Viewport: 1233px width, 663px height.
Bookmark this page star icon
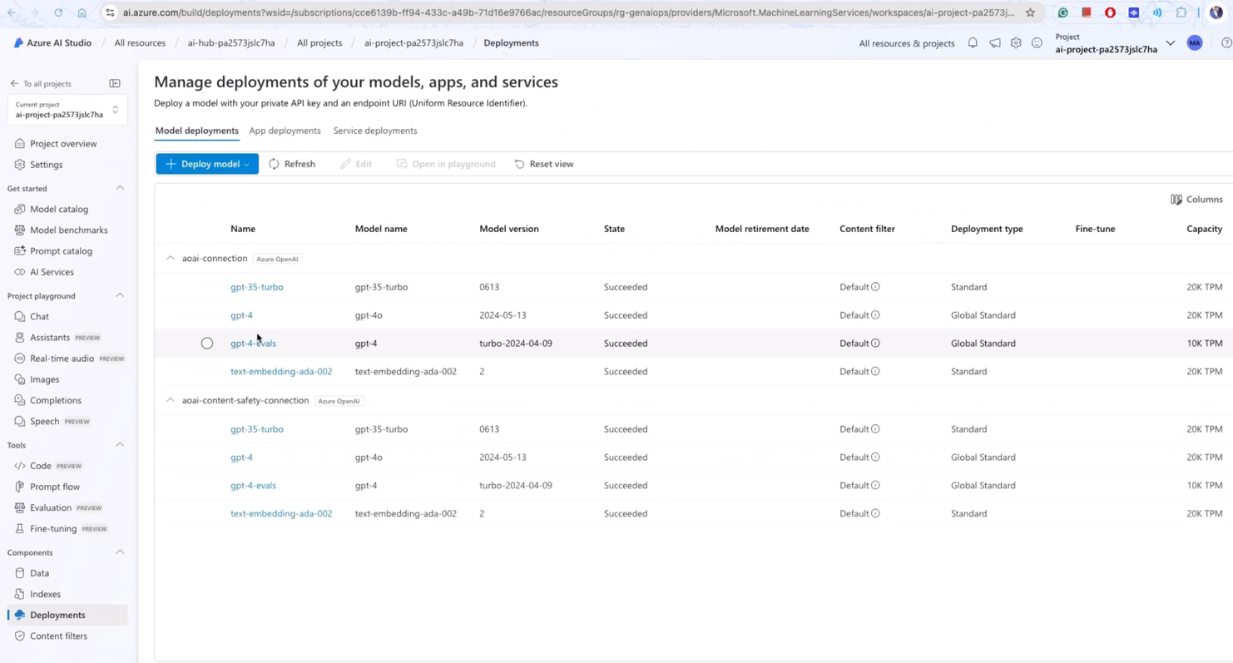coord(1030,12)
